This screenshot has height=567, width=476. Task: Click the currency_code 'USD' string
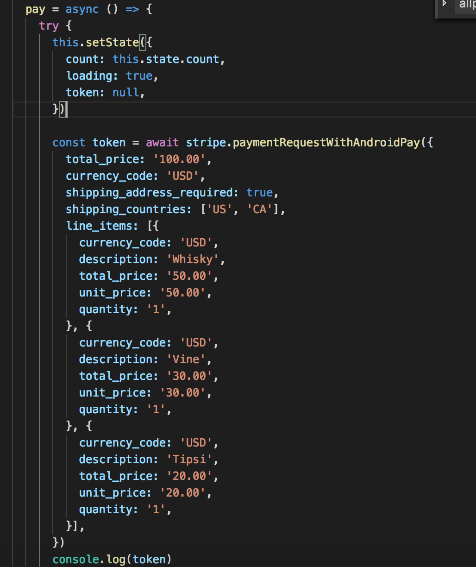(183, 176)
